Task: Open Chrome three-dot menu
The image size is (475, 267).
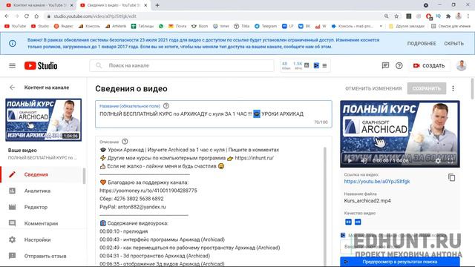Action: point(468,16)
